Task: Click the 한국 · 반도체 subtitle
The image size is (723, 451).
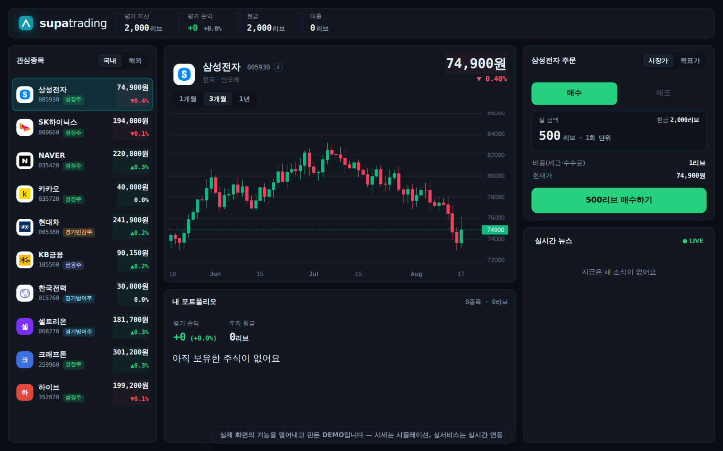Action: tap(221, 80)
